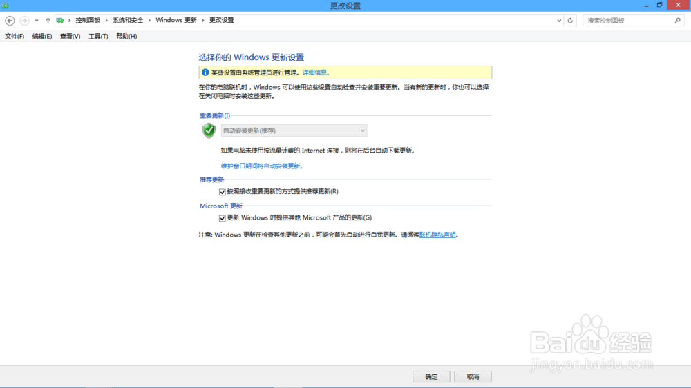Image resolution: width=691 pixels, height=388 pixels.
Task: Click the title bar window icon
Action: point(6,6)
